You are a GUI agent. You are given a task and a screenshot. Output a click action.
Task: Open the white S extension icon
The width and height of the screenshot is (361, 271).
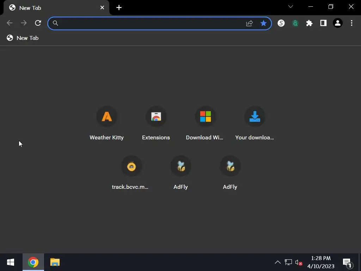coord(281,23)
